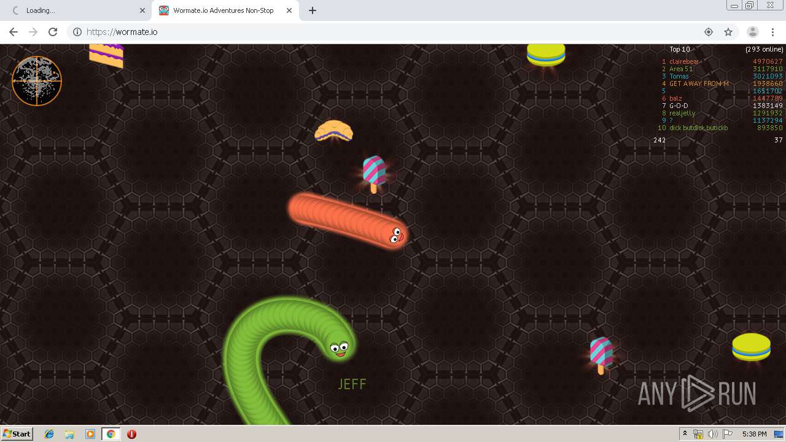
Task: Select Area 51 in the leaderboard
Action: point(681,69)
